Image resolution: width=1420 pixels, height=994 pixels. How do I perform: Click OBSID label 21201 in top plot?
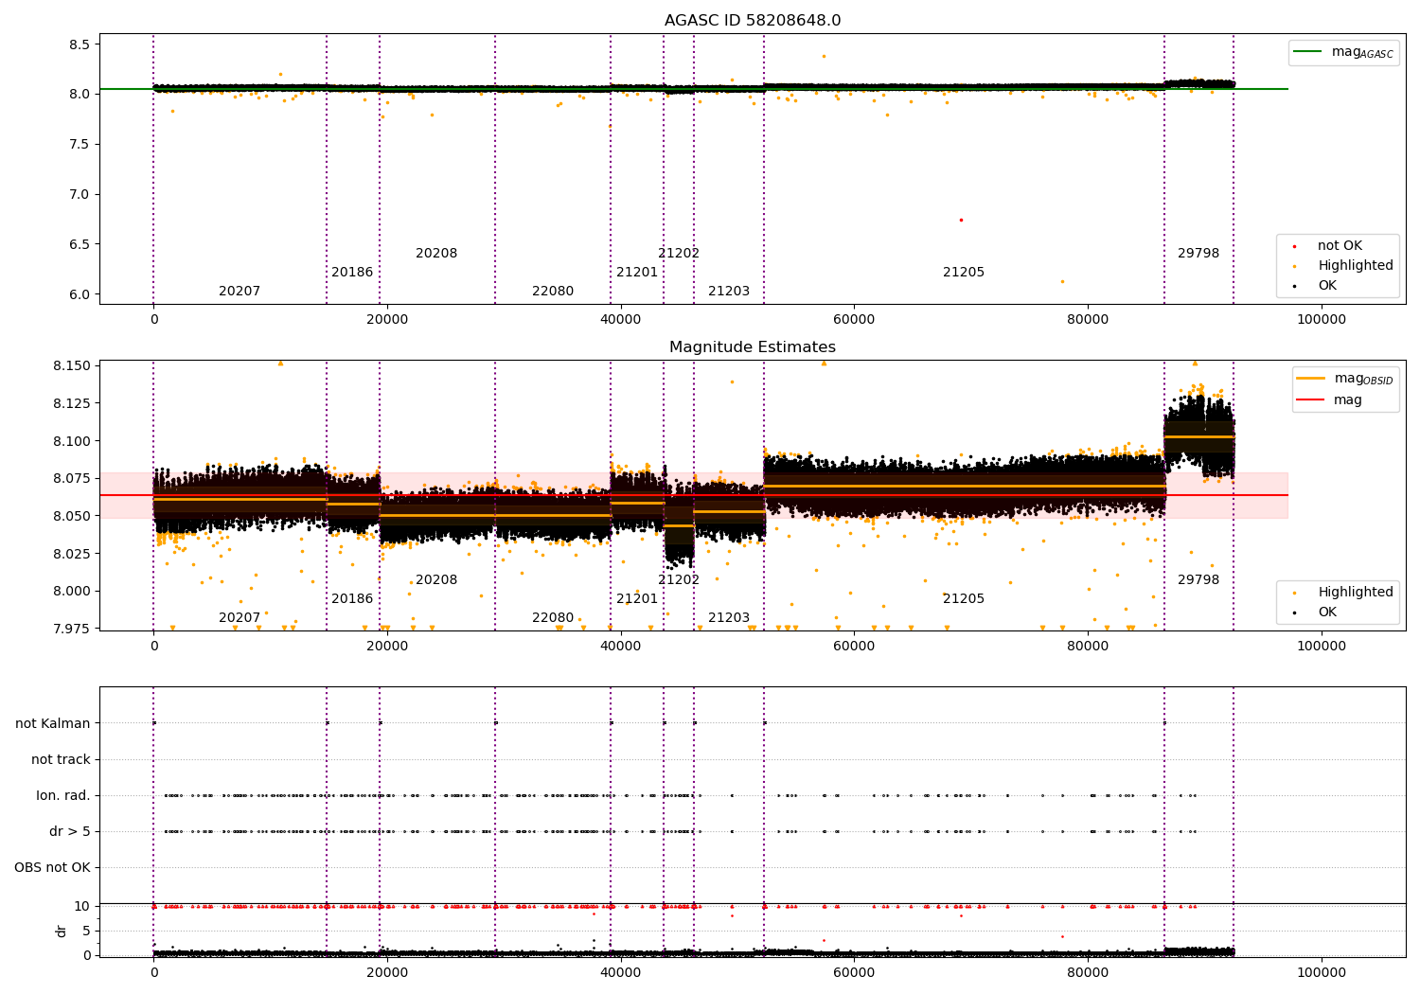pyautogui.click(x=637, y=273)
